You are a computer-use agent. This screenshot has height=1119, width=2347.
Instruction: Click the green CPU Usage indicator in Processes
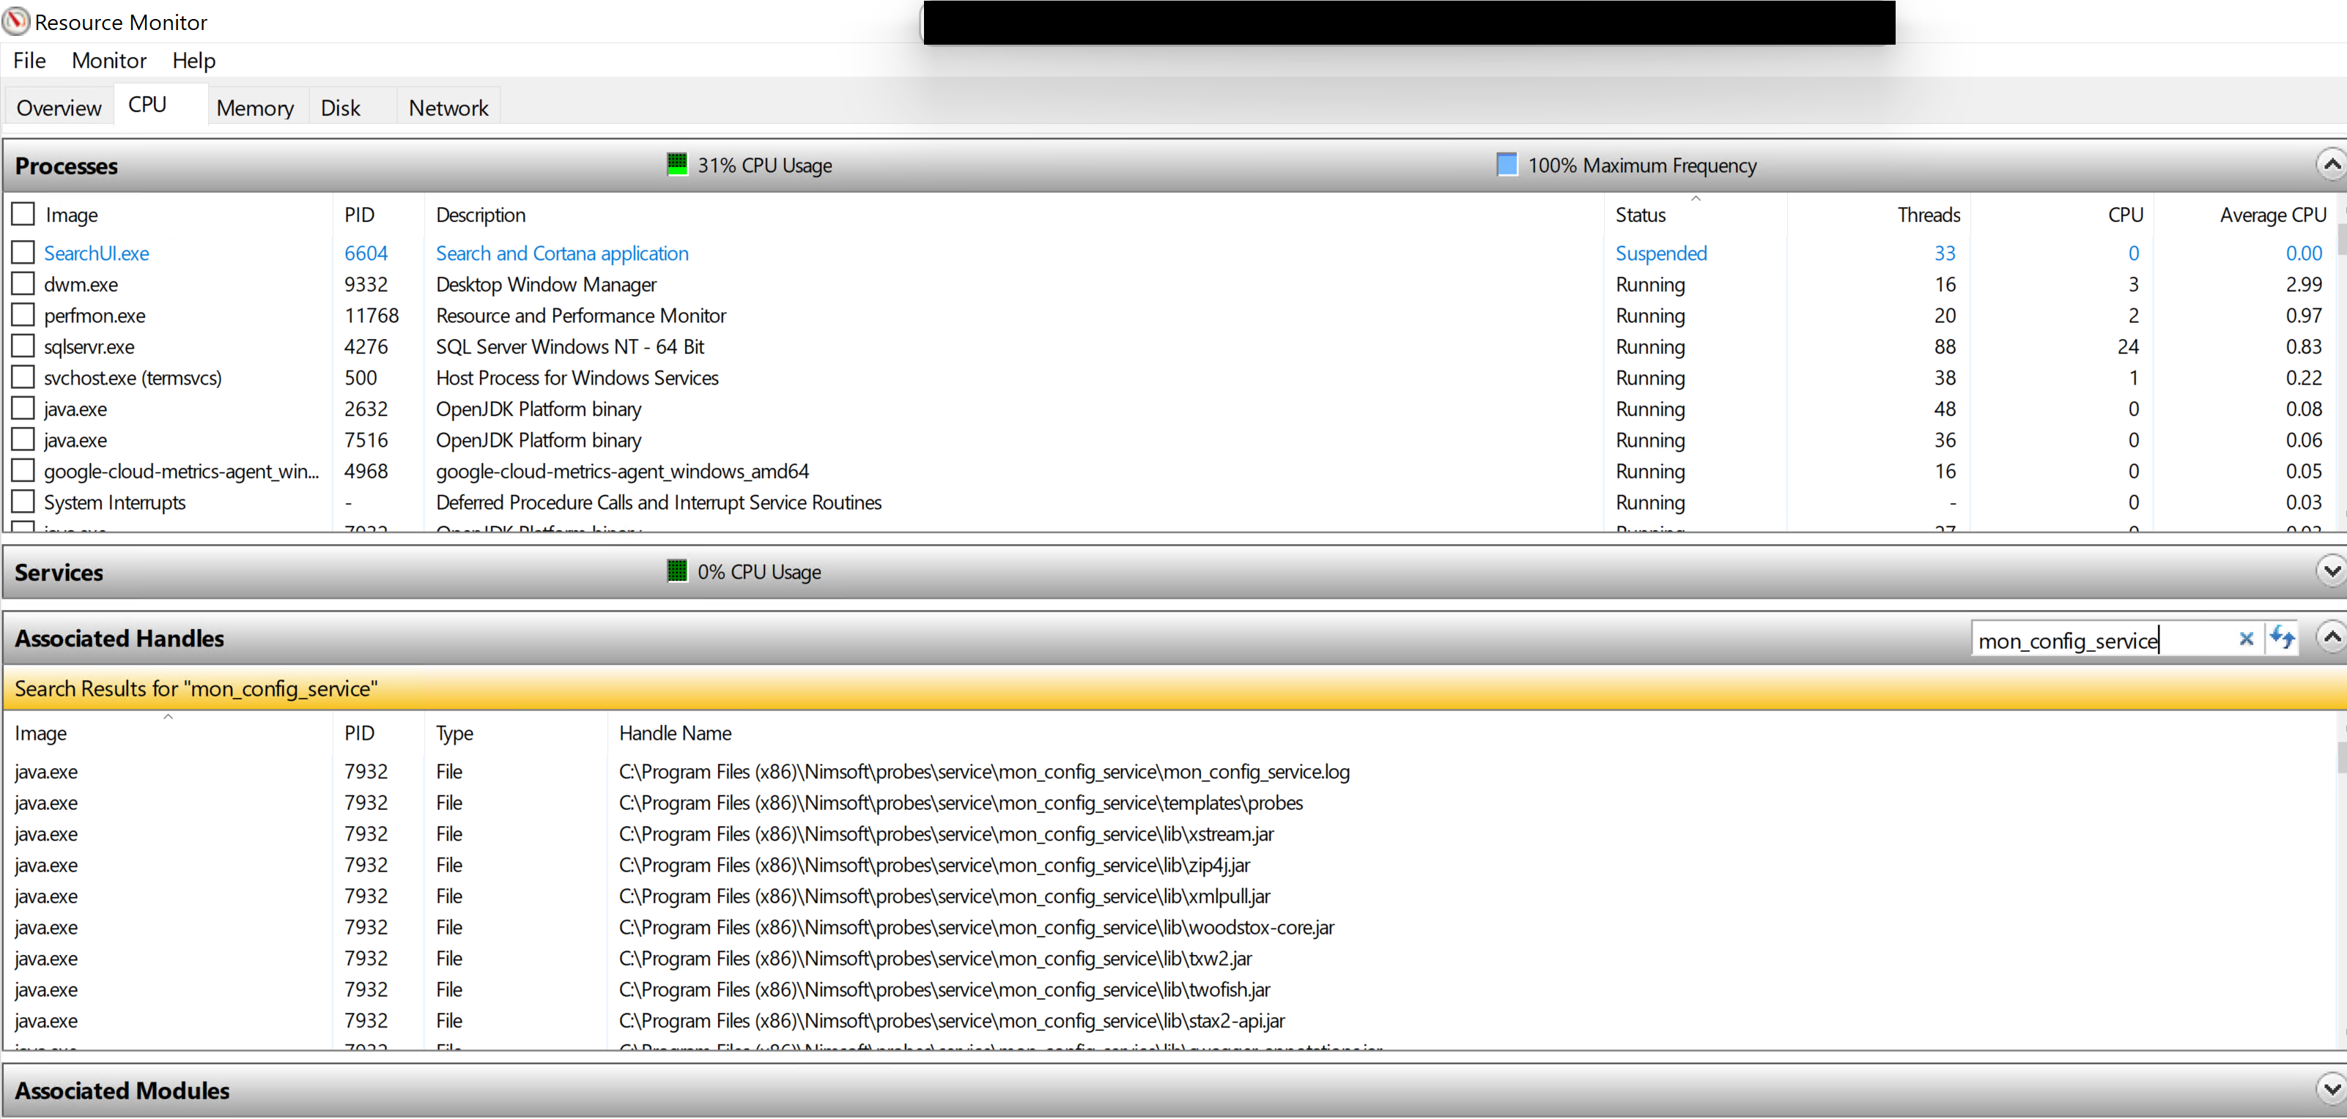(x=676, y=165)
